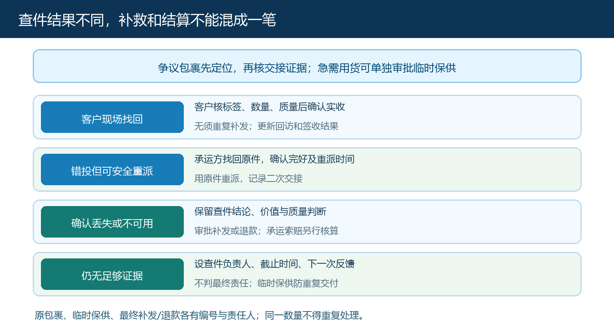Select text 承运方找回原件，确认完好及重派时间
Viewport: 614px width, 323px height.
pyautogui.click(x=275, y=159)
